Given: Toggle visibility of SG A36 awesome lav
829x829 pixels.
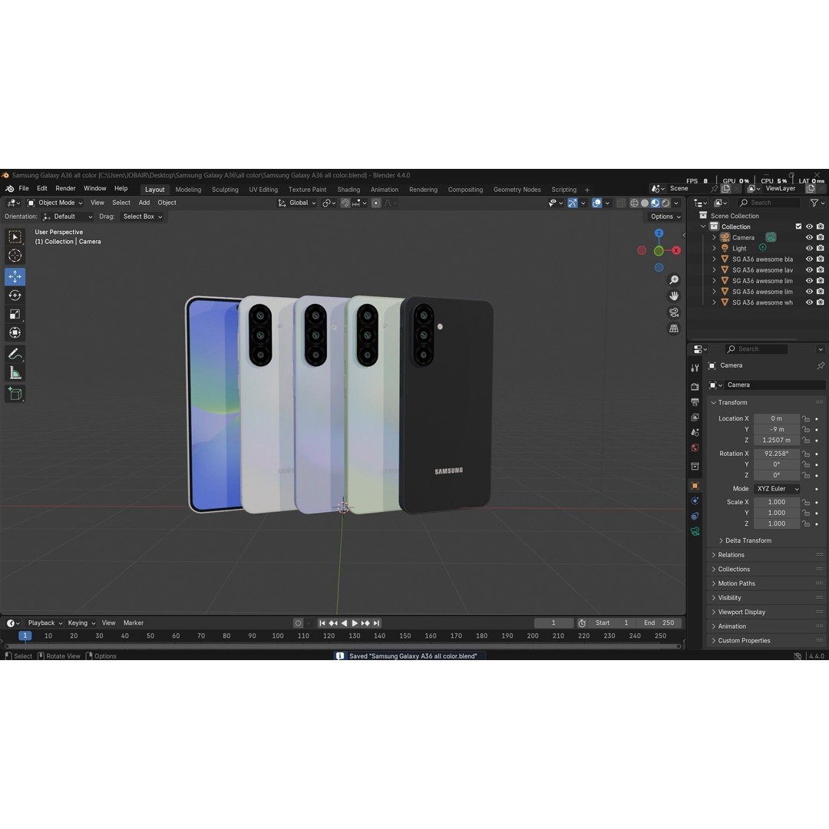Looking at the screenshot, I should tap(810, 269).
